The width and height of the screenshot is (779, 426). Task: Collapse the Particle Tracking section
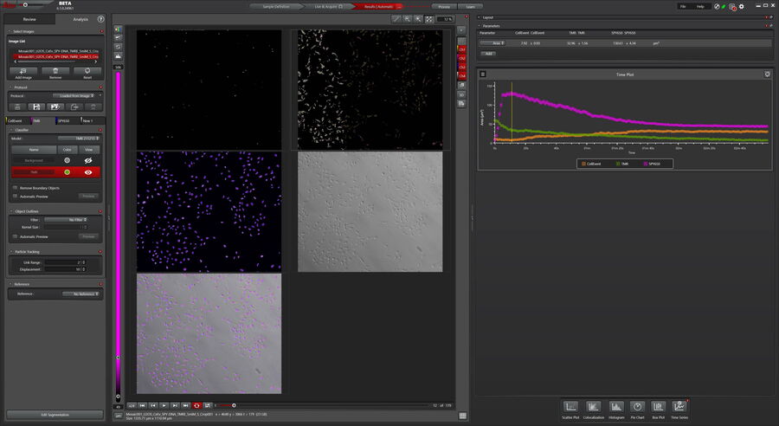[x=11, y=251]
